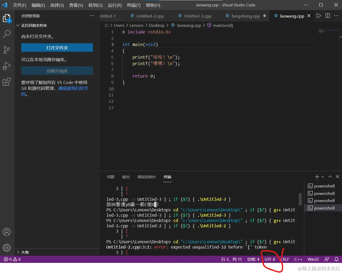Open the Run and Debug view icon
The image size is (342, 273).
pos(7,66)
